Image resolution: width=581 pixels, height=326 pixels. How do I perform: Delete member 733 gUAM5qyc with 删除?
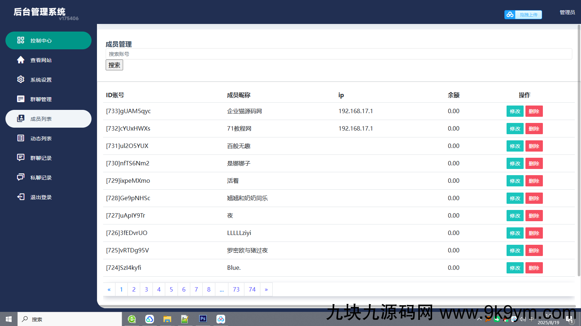pos(534,111)
